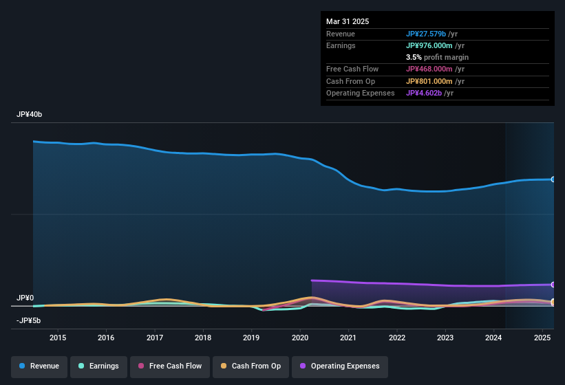Click the 2023 x-axis label
The width and height of the screenshot is (565, 385).
tap(445, 338)
